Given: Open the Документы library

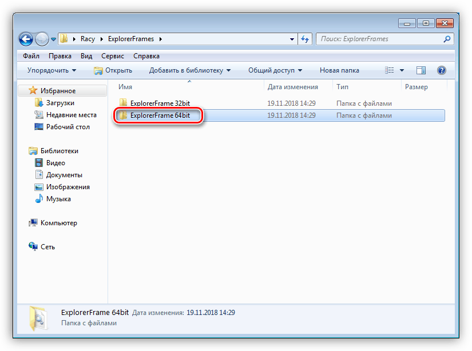Looking at the screenshot, I should pos(64,175).
